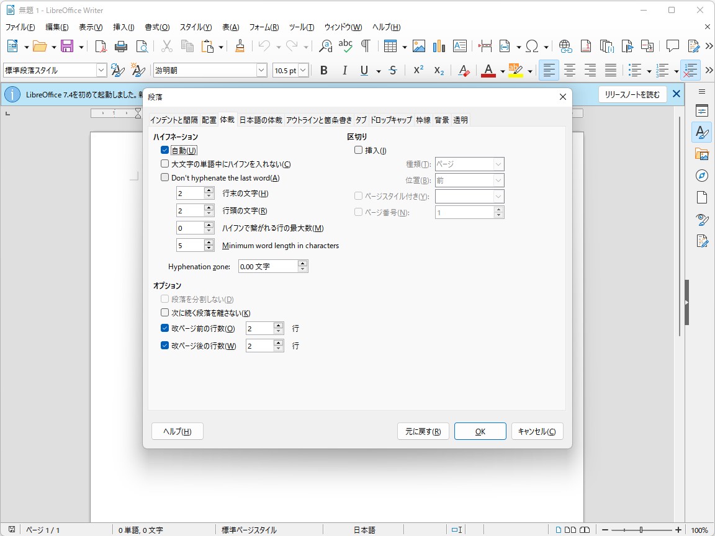This screenshot has width=715, height=536.
Task: Open the font name dropdown 游明朝
Action: (x=261, y=70)
